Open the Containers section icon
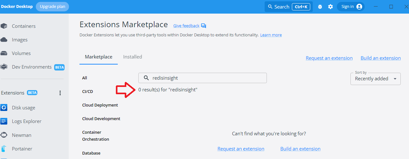The height and width of the screenshot is (159, 409). point(4,26)
